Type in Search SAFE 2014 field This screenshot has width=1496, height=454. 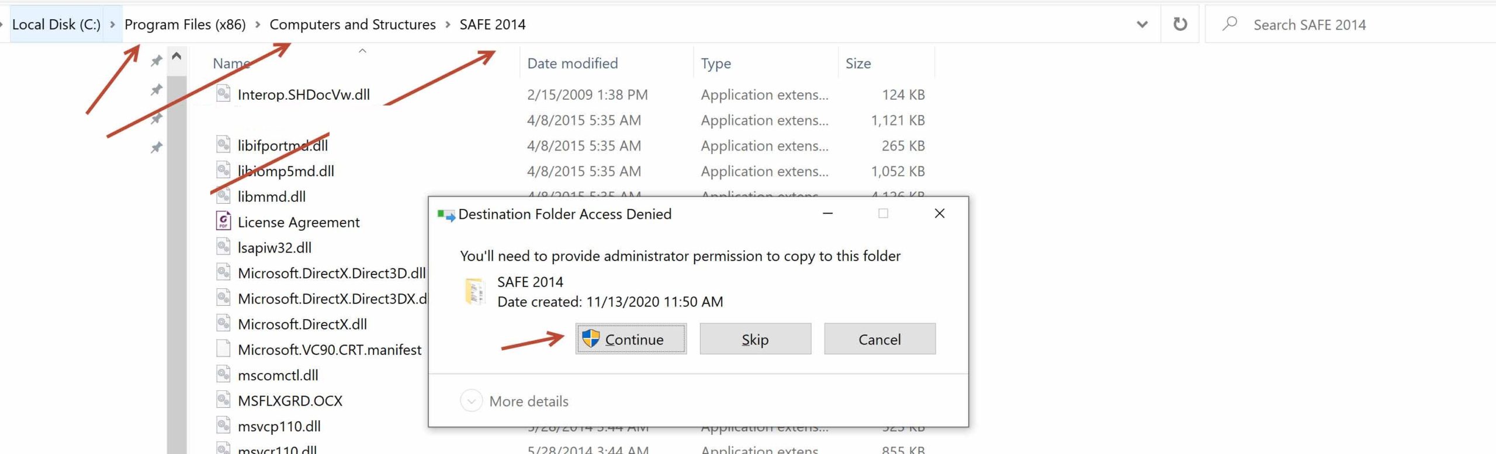pos(1344,25)
